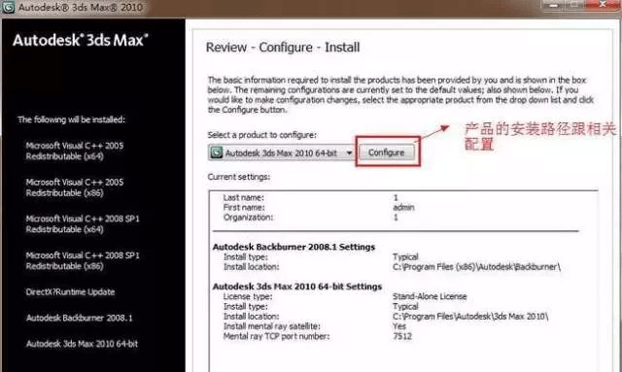This screenshot has height=372, width=622.
Task: Click the Autodesk 3ds Max logo heading
Action: pos(81,40)
